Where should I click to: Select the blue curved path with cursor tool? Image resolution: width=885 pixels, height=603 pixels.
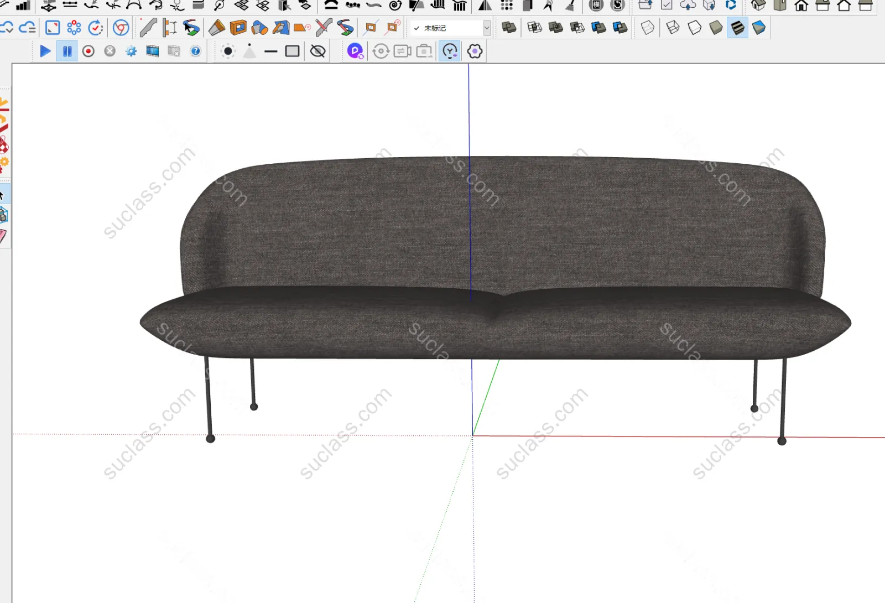[x=191, y=28]
